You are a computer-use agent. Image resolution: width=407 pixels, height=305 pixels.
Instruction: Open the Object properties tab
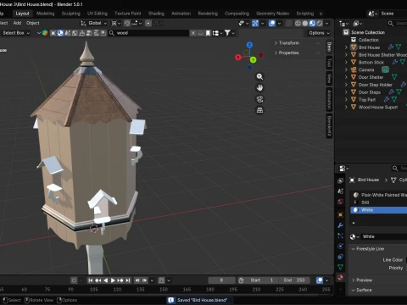pos(340,215)
